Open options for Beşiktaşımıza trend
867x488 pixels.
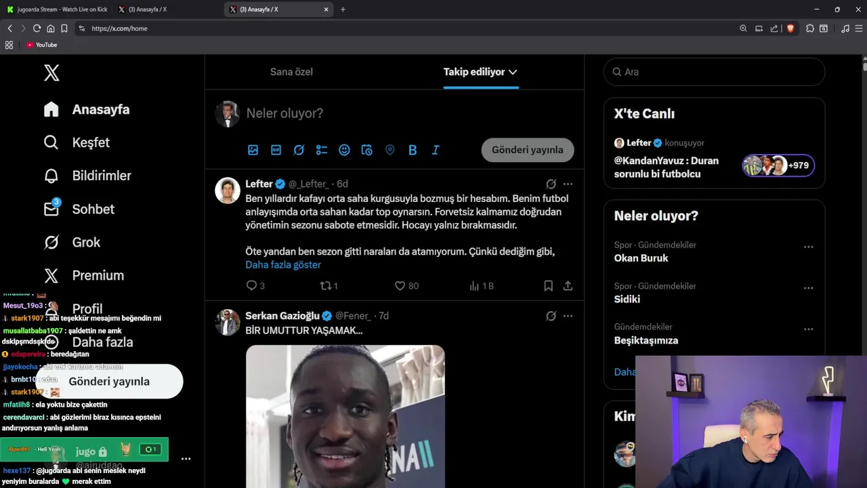[808, 329]
